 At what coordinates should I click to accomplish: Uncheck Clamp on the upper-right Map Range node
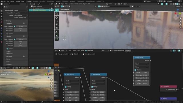pyautogui.click(x=135, y=70)
